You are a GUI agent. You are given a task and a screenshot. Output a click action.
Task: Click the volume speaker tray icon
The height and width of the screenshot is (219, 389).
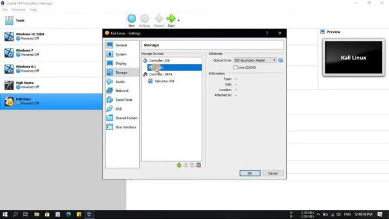click(x=339, y=214)
